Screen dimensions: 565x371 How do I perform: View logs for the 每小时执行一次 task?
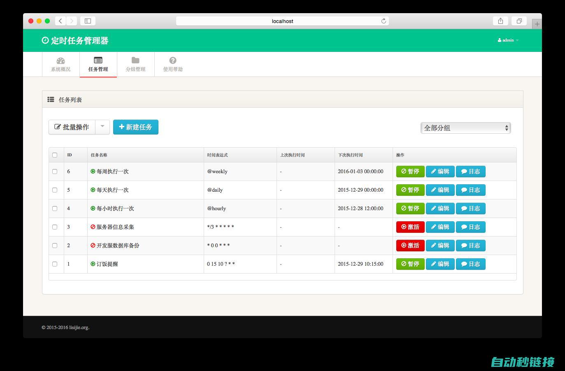coord(471,209)
